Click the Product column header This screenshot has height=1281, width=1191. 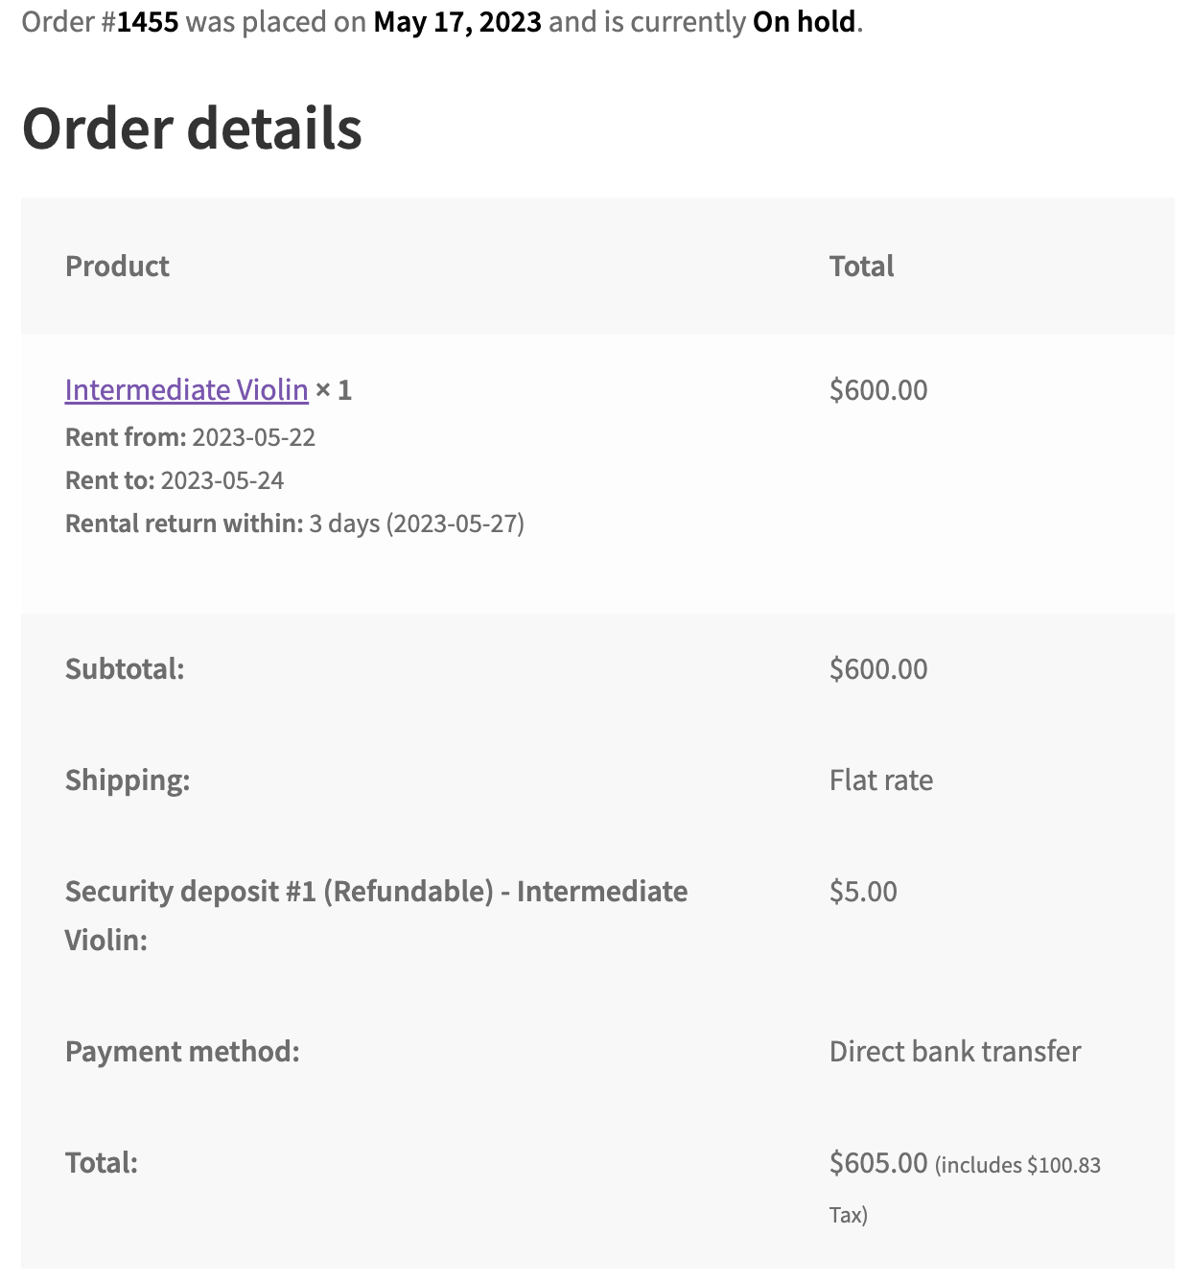pyautogui.click(x=117, y=267)
